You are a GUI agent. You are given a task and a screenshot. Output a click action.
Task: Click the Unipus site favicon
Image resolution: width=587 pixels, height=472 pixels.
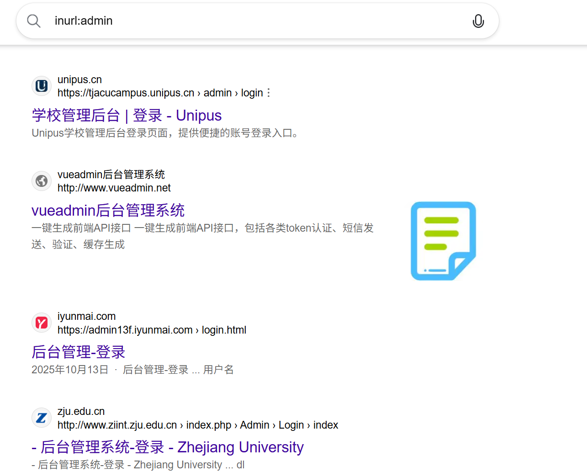tap(42, 86)
